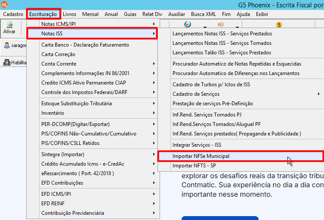Expand eRessarcimento ( Port. 42/2018 ) submenu
324x220 pixels.
[x=92, y=173]
